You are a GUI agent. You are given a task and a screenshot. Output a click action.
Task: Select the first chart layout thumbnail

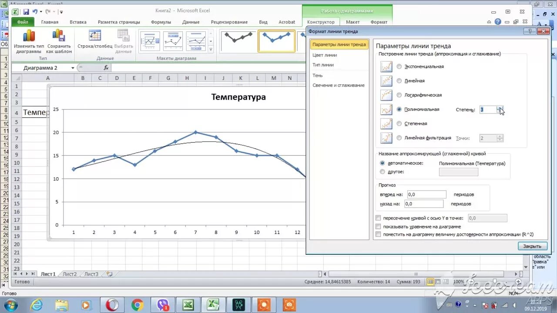(150, 41)
